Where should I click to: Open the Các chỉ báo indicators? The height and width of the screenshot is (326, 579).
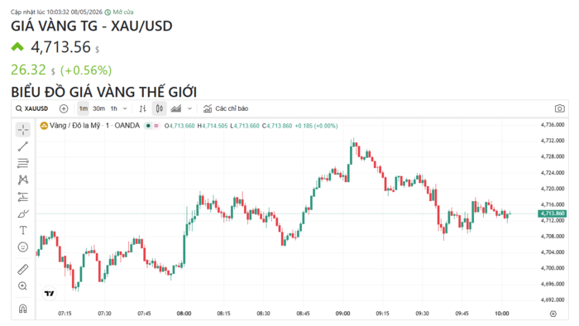click(226, 108)
